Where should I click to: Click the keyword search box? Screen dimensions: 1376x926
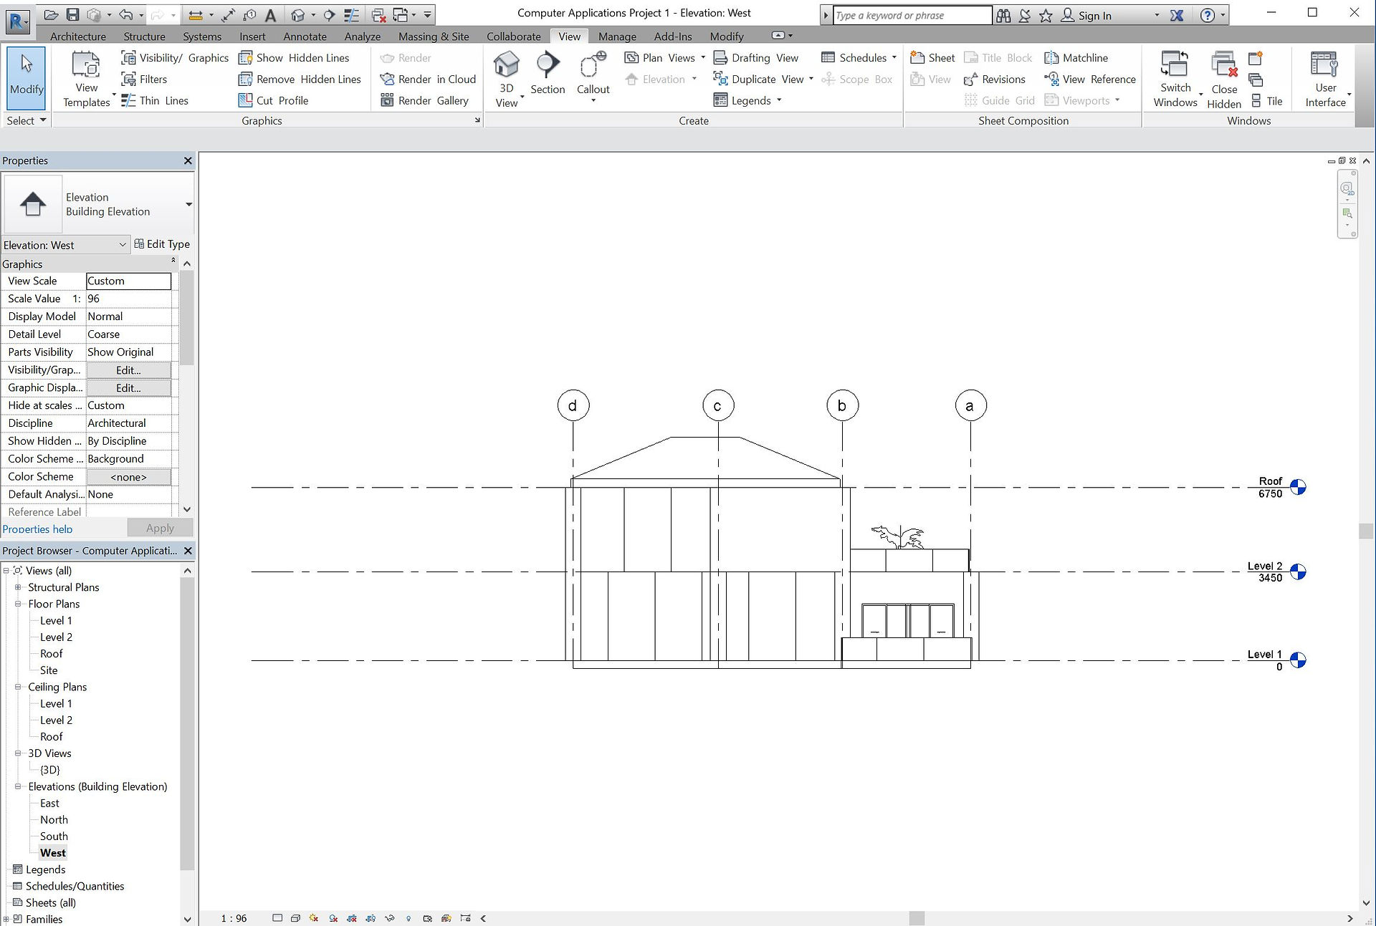(x=912, y=15)
